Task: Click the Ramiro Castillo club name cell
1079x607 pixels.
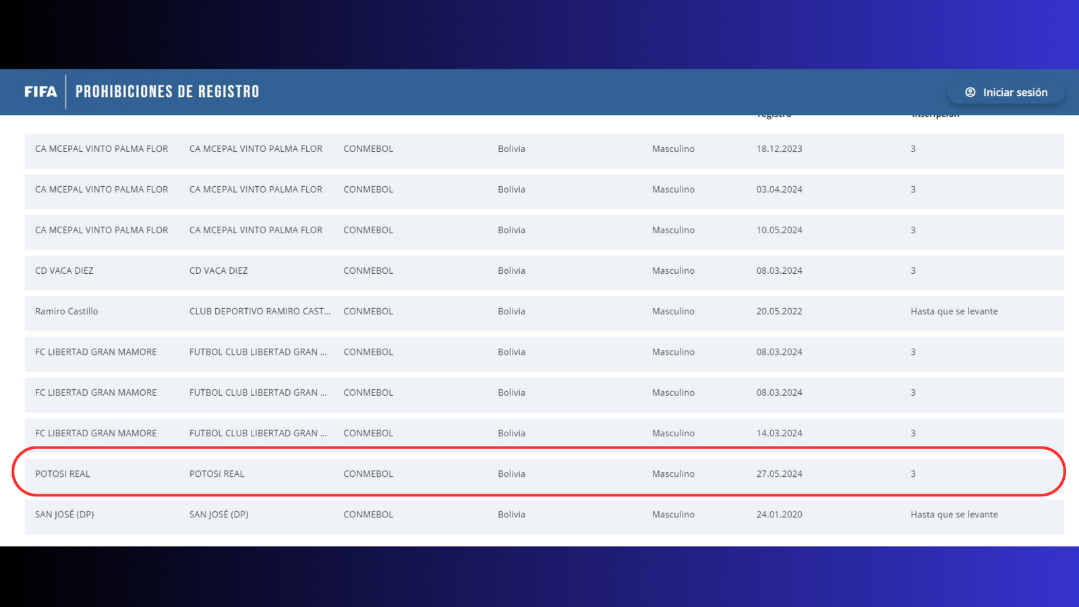Action: pos(67,312)
